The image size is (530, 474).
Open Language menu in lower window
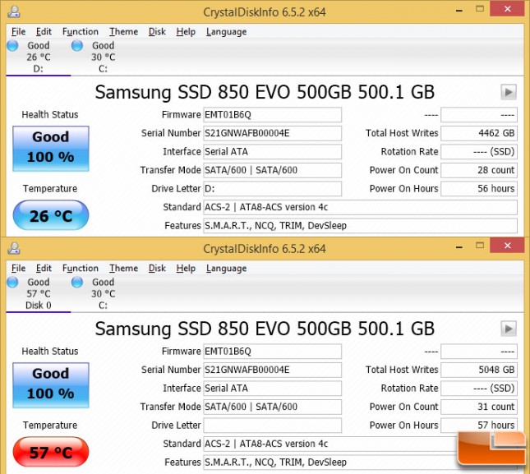226,269
